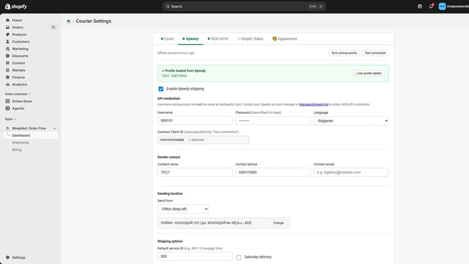Click the Online Store icon
This screenshot has height=264, width=469.
(8, 101)
